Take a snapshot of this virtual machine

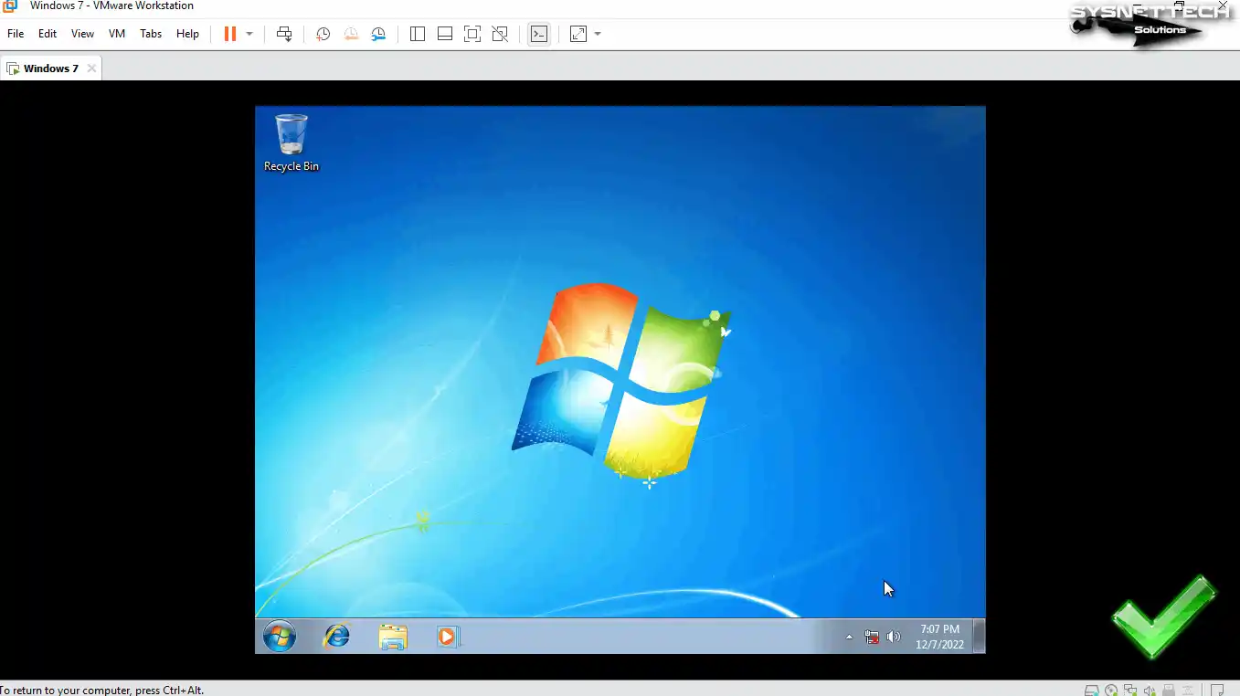(x=323, y=34)
